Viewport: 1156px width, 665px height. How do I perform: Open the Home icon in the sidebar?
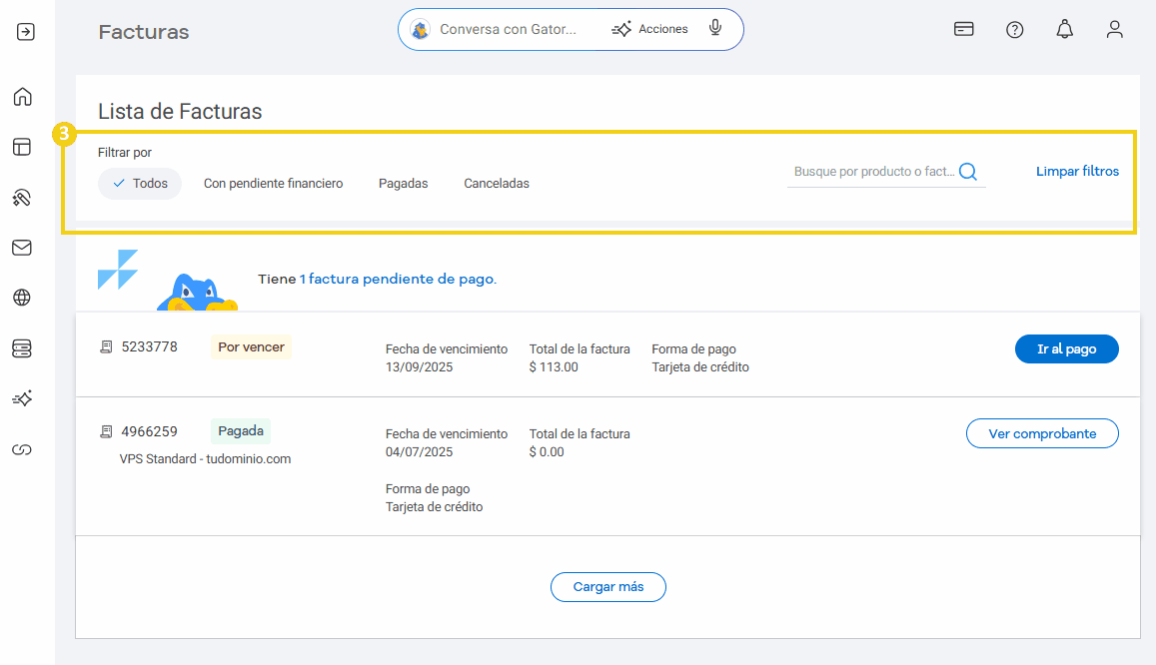click(x=22, y=97)
